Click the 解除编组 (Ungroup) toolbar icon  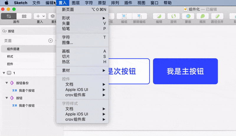pos(139,16)
